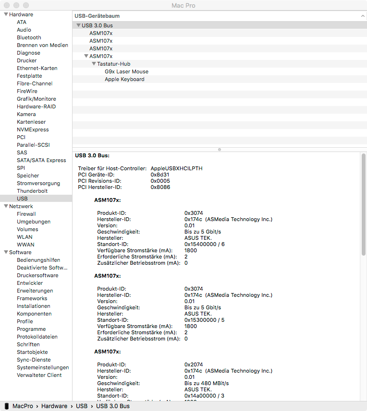The image size is (367, 411).
Task: Open Volumes under Netzwerk
Action: pyautogui.click(x=27, y=229)
